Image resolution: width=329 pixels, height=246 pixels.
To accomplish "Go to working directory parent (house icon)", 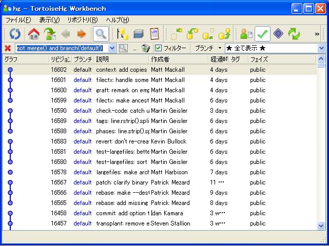I will coord(34,34).
